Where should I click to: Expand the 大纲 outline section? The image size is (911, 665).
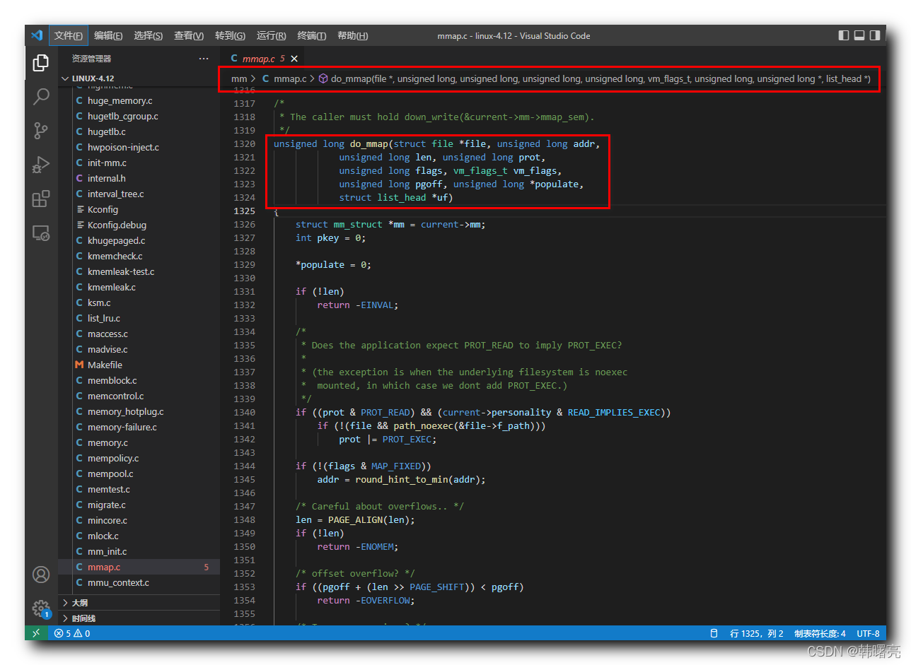click(x=139, y=603)
